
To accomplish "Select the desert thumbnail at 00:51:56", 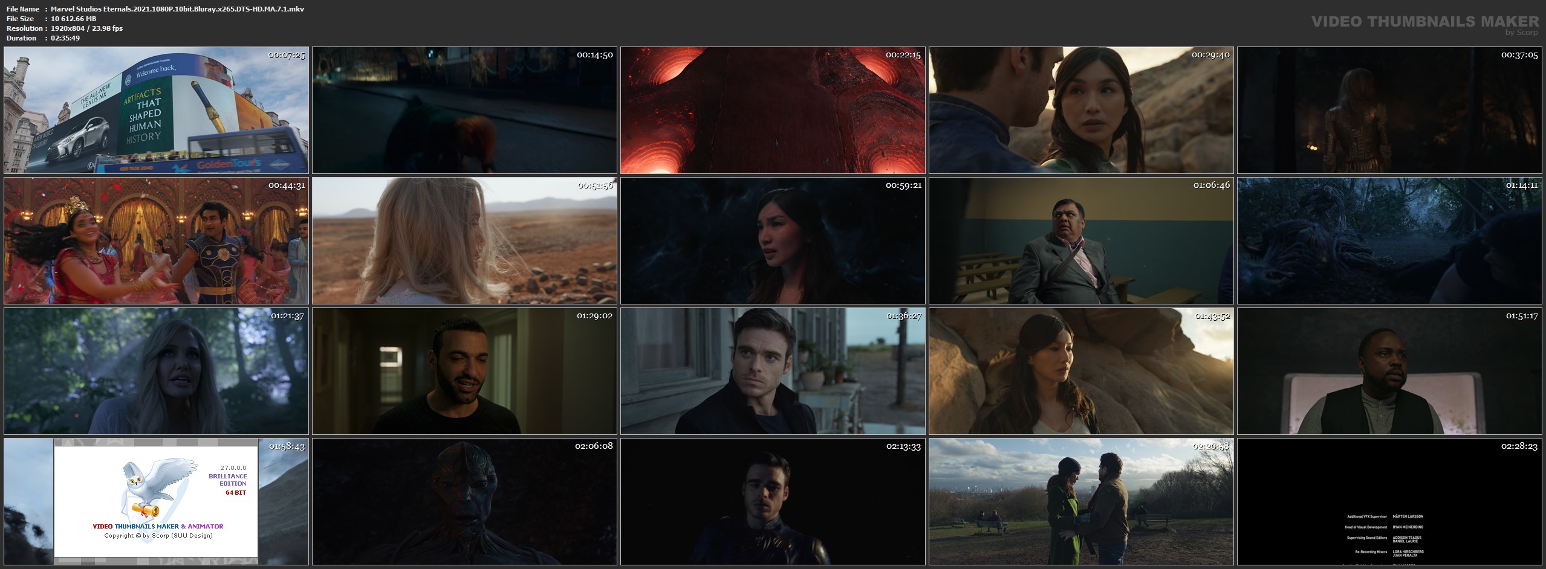I will coord(464,241).
